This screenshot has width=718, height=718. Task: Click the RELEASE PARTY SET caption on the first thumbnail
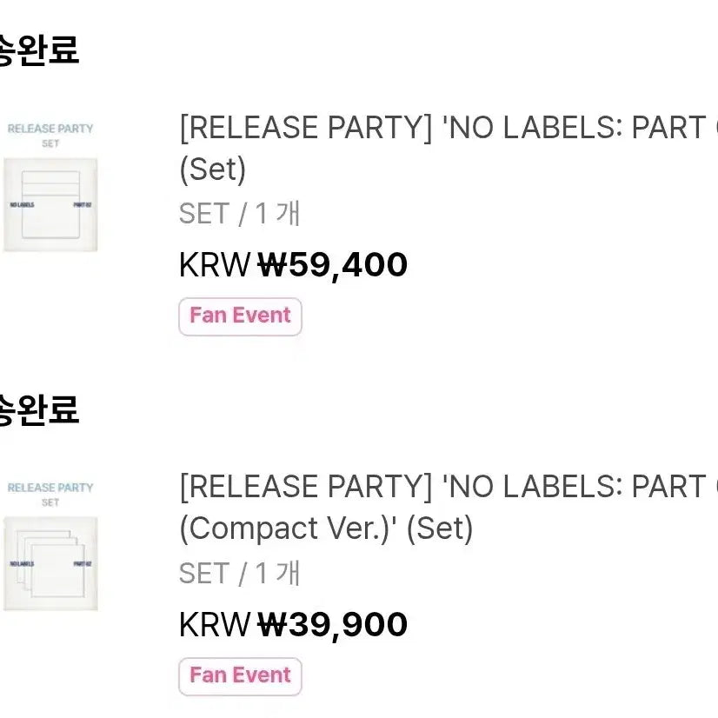[50, 136]
